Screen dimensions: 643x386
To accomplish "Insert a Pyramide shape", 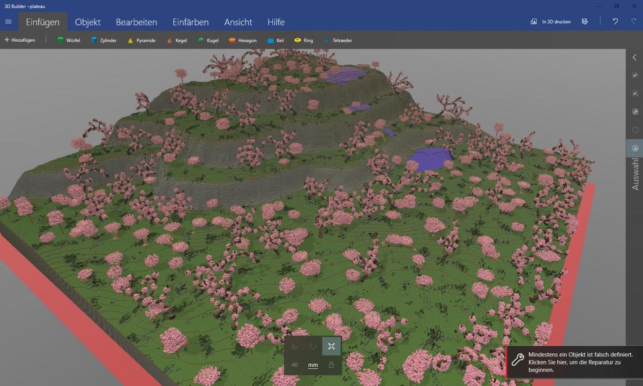I will (x=141, y=40).
